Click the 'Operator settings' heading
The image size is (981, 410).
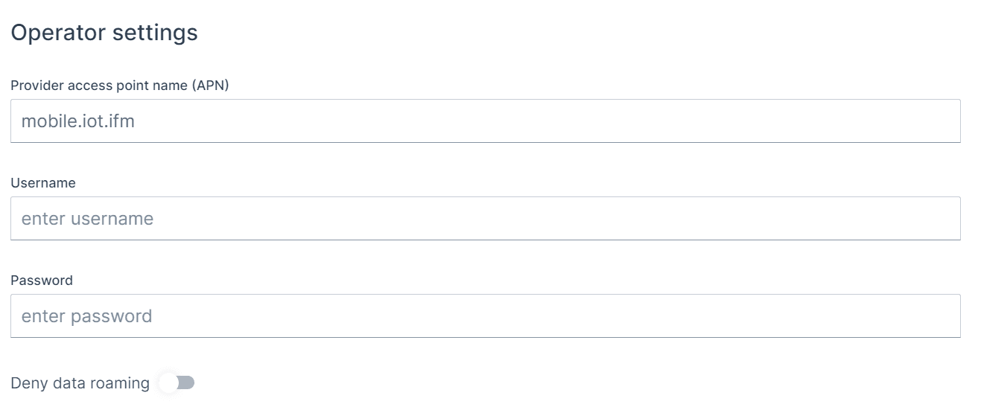[104, 33]
